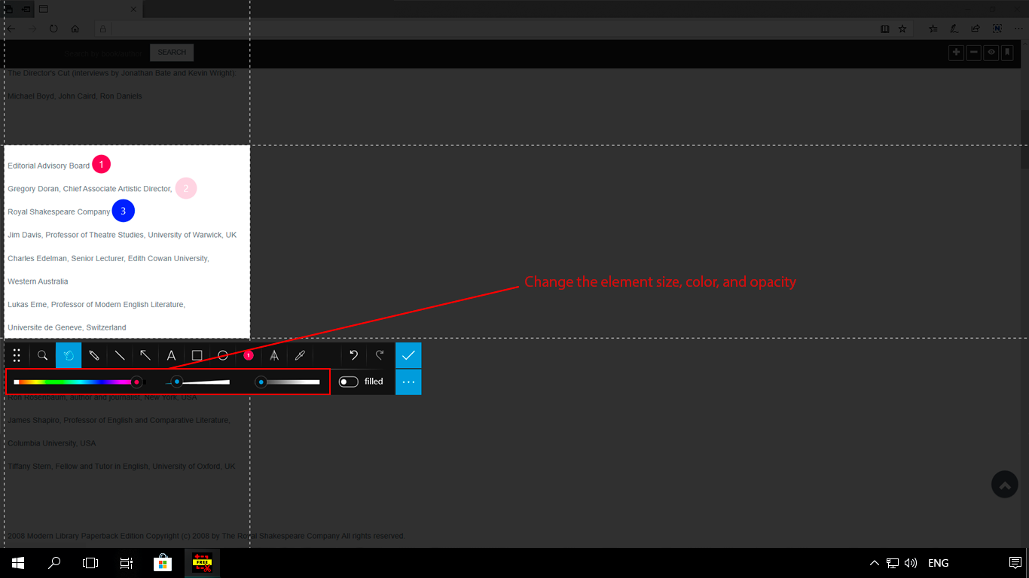Select the ellipse shape tool
This screenshot has height=578, width=1029.
(222, 355)
